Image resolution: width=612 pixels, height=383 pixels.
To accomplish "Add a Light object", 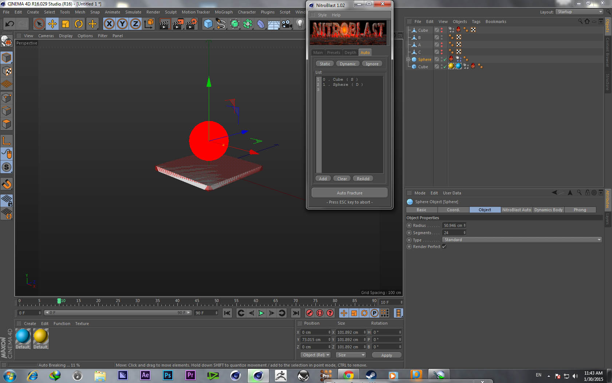I will tap(300, 24).
